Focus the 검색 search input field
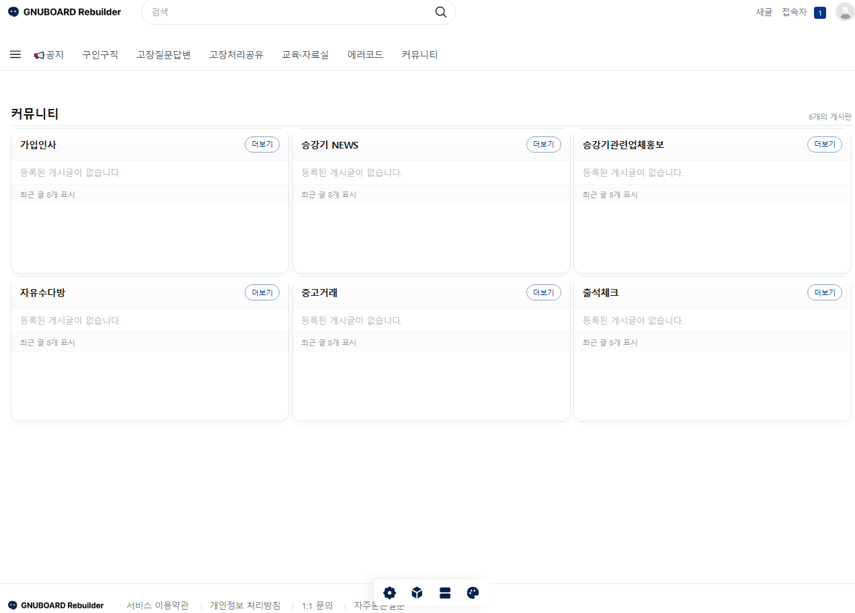Viewport: 855px width, 613px height. tap(289, 12)
